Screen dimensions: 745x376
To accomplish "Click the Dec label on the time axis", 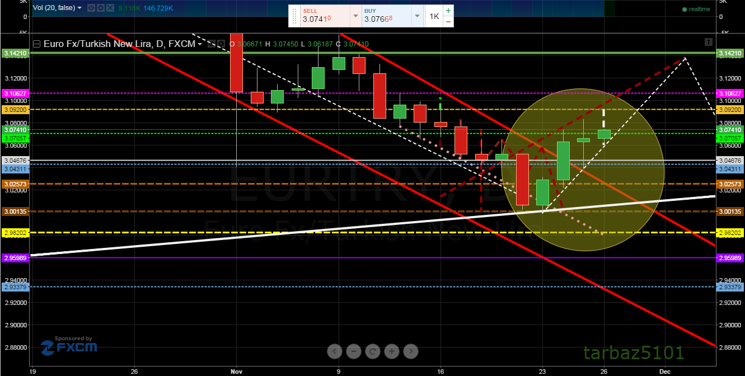I will click(664, 370).
